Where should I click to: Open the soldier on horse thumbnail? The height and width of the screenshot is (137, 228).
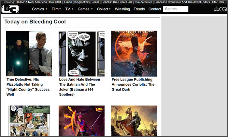tap(134, 121)
